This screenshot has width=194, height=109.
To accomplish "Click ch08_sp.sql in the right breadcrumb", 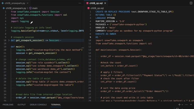I will pyautogui.click(x=97, y=8).
